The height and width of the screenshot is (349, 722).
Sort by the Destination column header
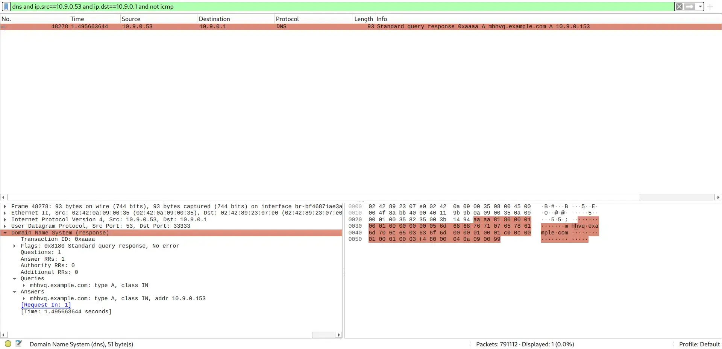[x=236, y=19]
